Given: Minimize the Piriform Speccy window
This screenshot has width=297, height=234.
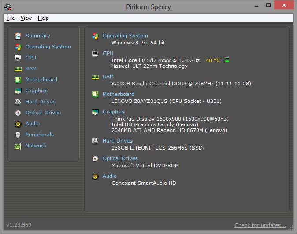Looking at the screenshot, I should (256, 6).
